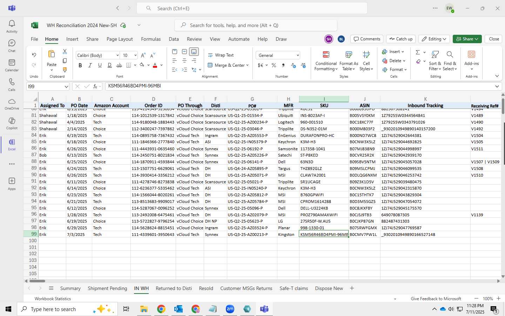Open Calls in the Teams sidebar
This screenshot has height=316, width=505.
click(12, 84)
